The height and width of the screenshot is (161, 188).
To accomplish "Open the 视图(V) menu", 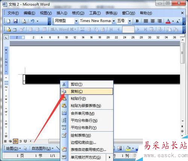I will [46, 13].
